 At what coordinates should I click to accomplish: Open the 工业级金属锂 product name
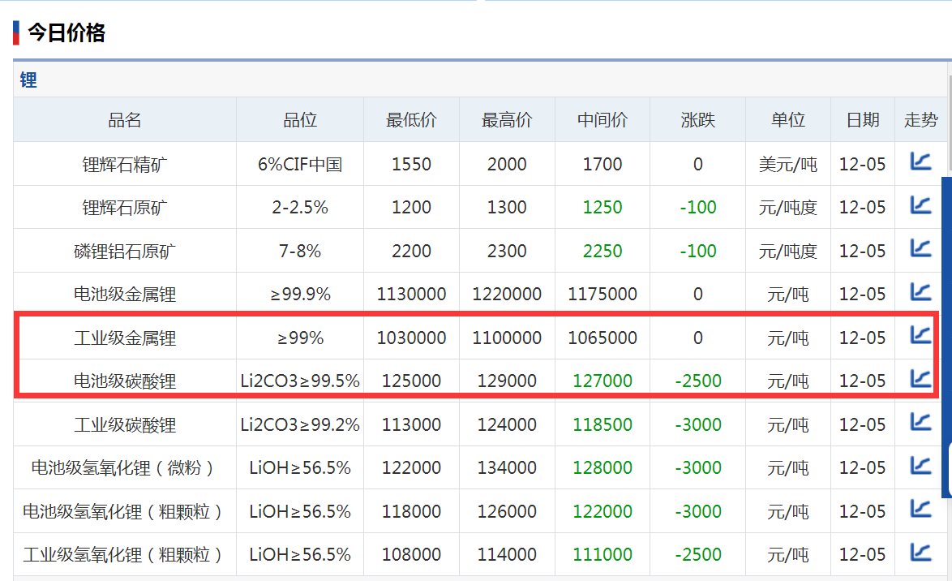click(124, 338)
